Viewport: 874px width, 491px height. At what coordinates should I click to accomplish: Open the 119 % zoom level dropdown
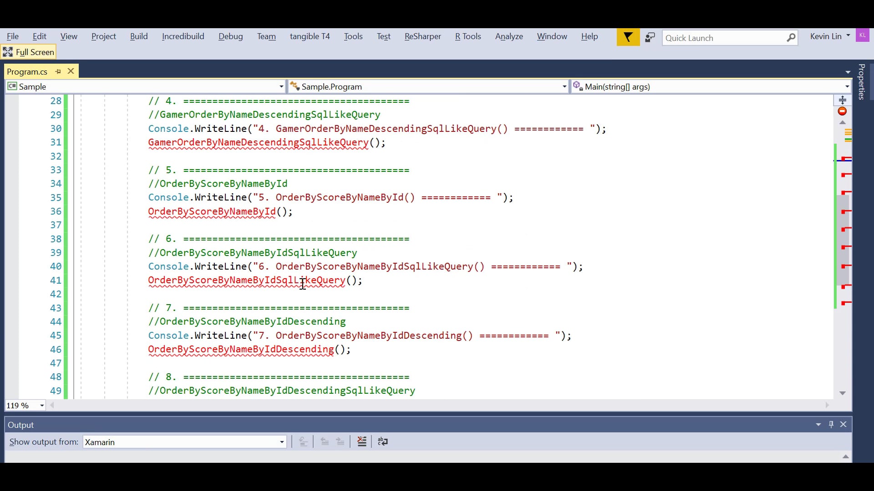pyautogui.click(x=42, y=406)
